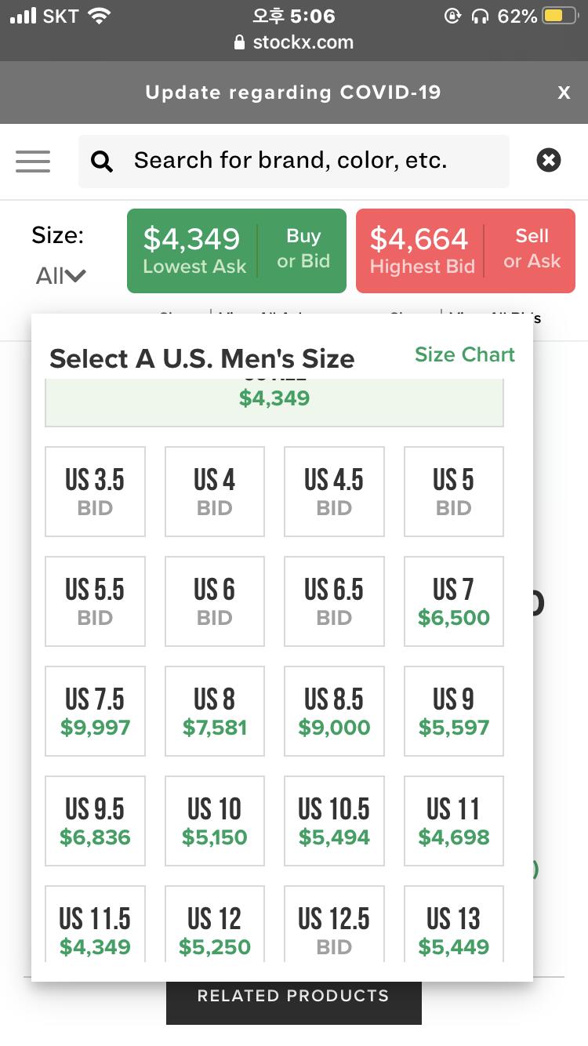
Task: Open the hamburger navigation menu
Action: coord(33,162)
